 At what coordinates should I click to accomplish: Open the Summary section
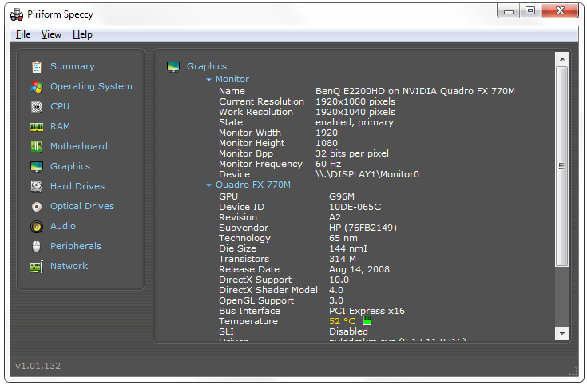click(72, 66)
